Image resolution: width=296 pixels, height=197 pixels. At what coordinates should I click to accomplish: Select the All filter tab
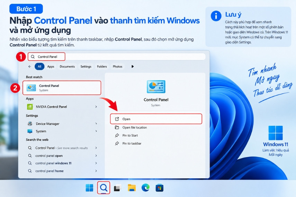(39, 67)
